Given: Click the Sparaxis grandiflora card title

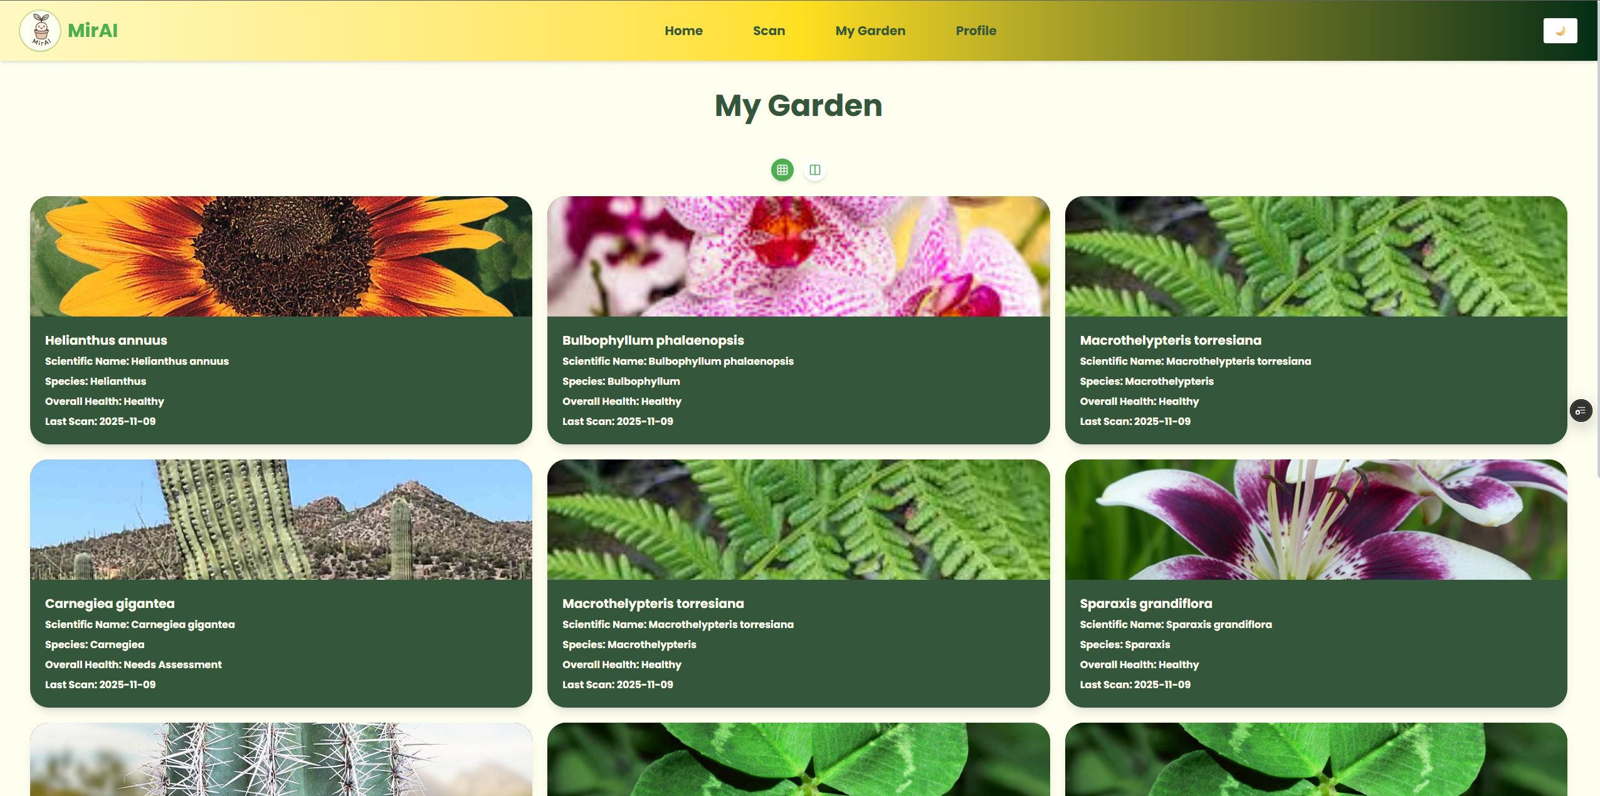Looking at the screenshot, I should 1145,604.
